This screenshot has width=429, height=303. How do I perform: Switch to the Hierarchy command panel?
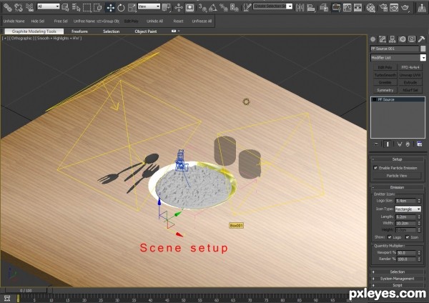(393, 39)
